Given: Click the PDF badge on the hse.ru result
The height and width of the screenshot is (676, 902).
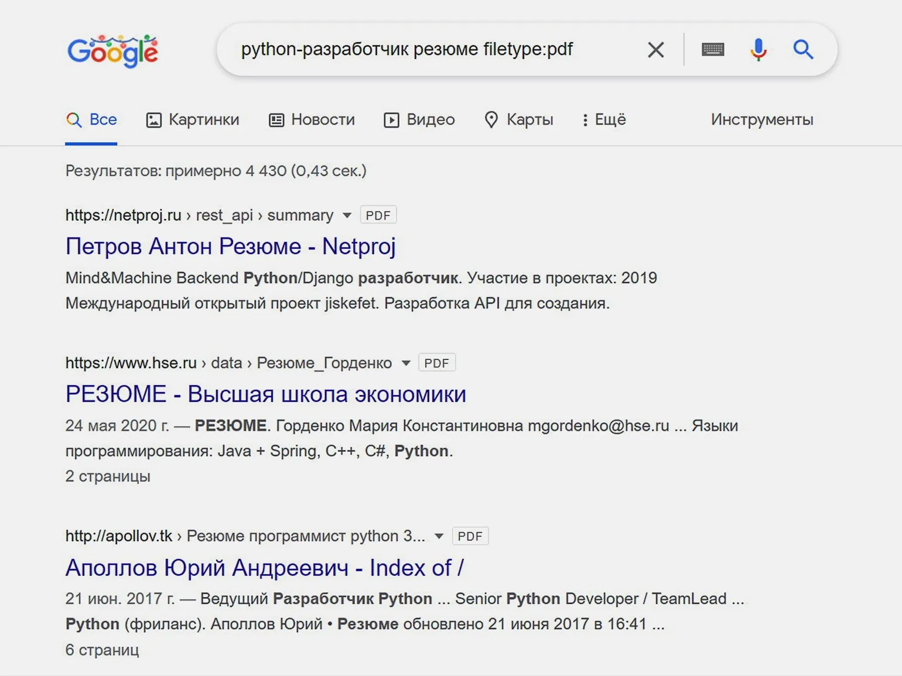Looking at the screenshot, I should click(436, 363).
